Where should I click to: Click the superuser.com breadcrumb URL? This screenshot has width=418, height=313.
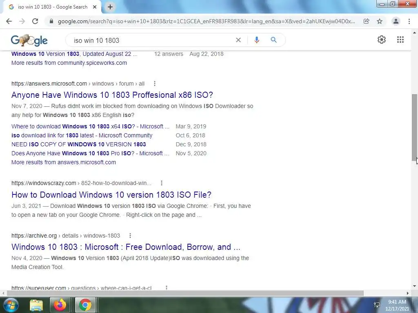coord(81,288)
